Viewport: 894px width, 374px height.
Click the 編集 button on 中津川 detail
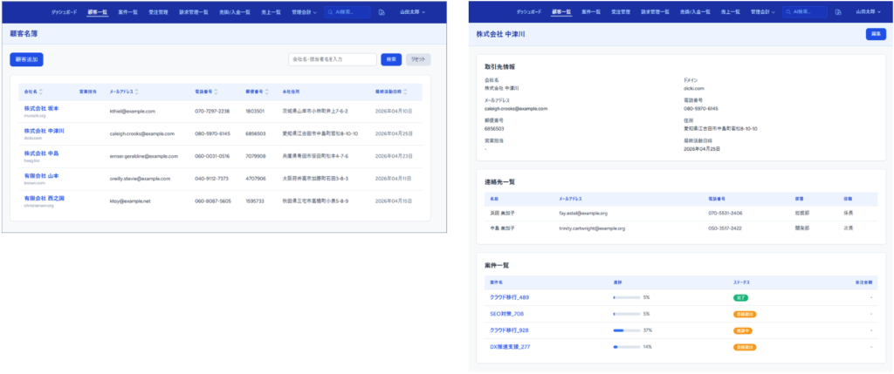pyautogui.click(x=876, y=34)
